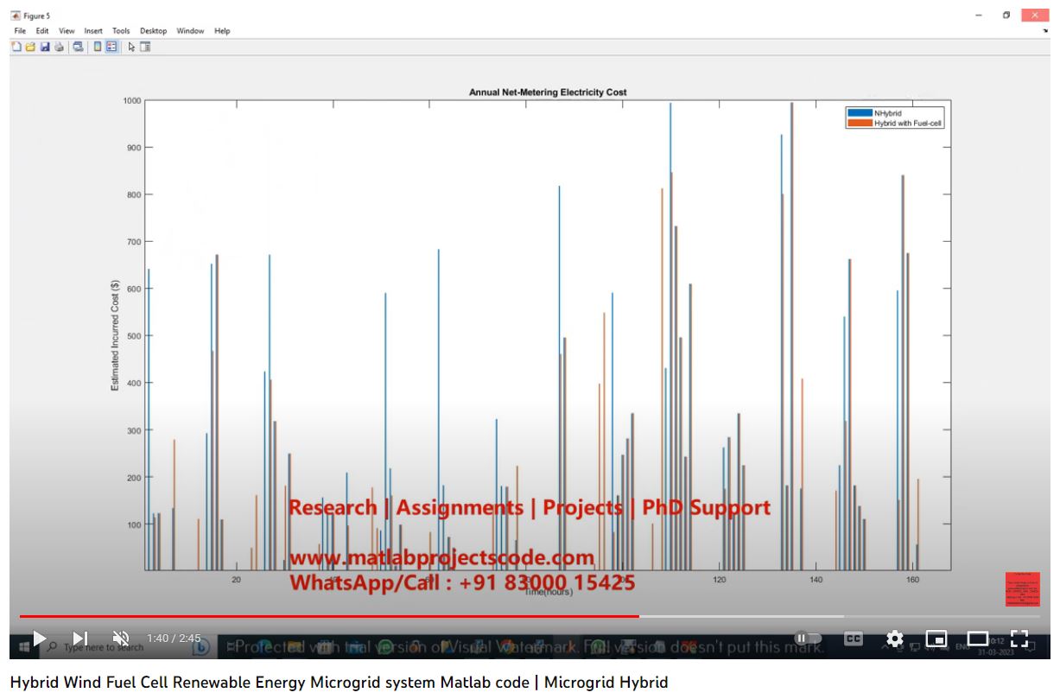Select the Edit Plot arrow tool
The image size is (1060, 699).
(x=131, y=47)
